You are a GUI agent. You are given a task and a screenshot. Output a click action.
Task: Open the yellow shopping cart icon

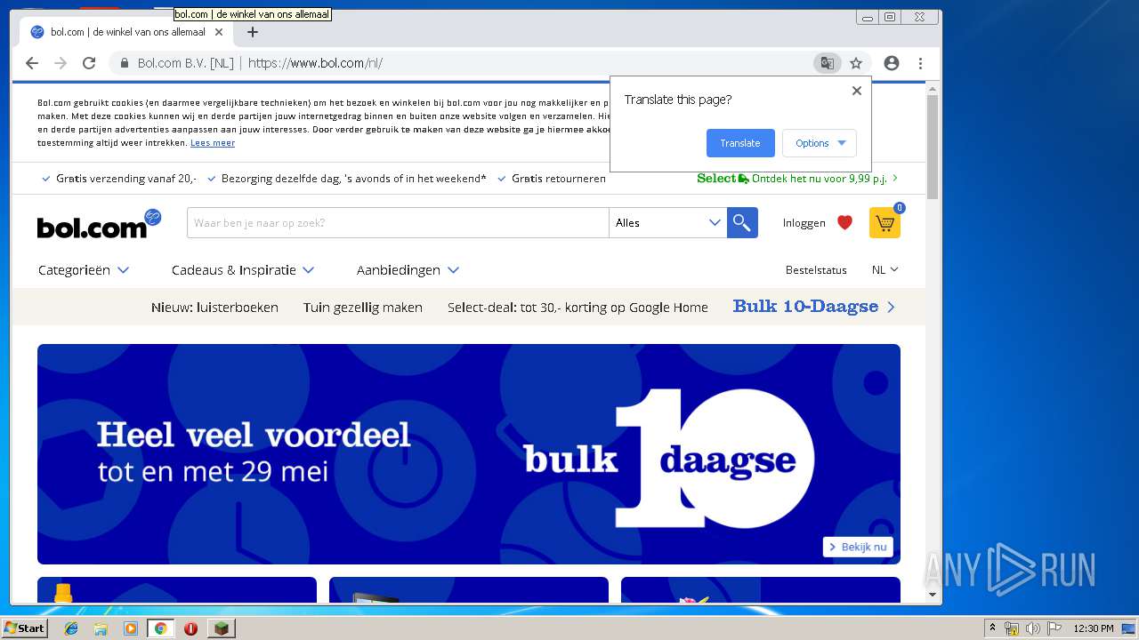click(x=885, y=222)
